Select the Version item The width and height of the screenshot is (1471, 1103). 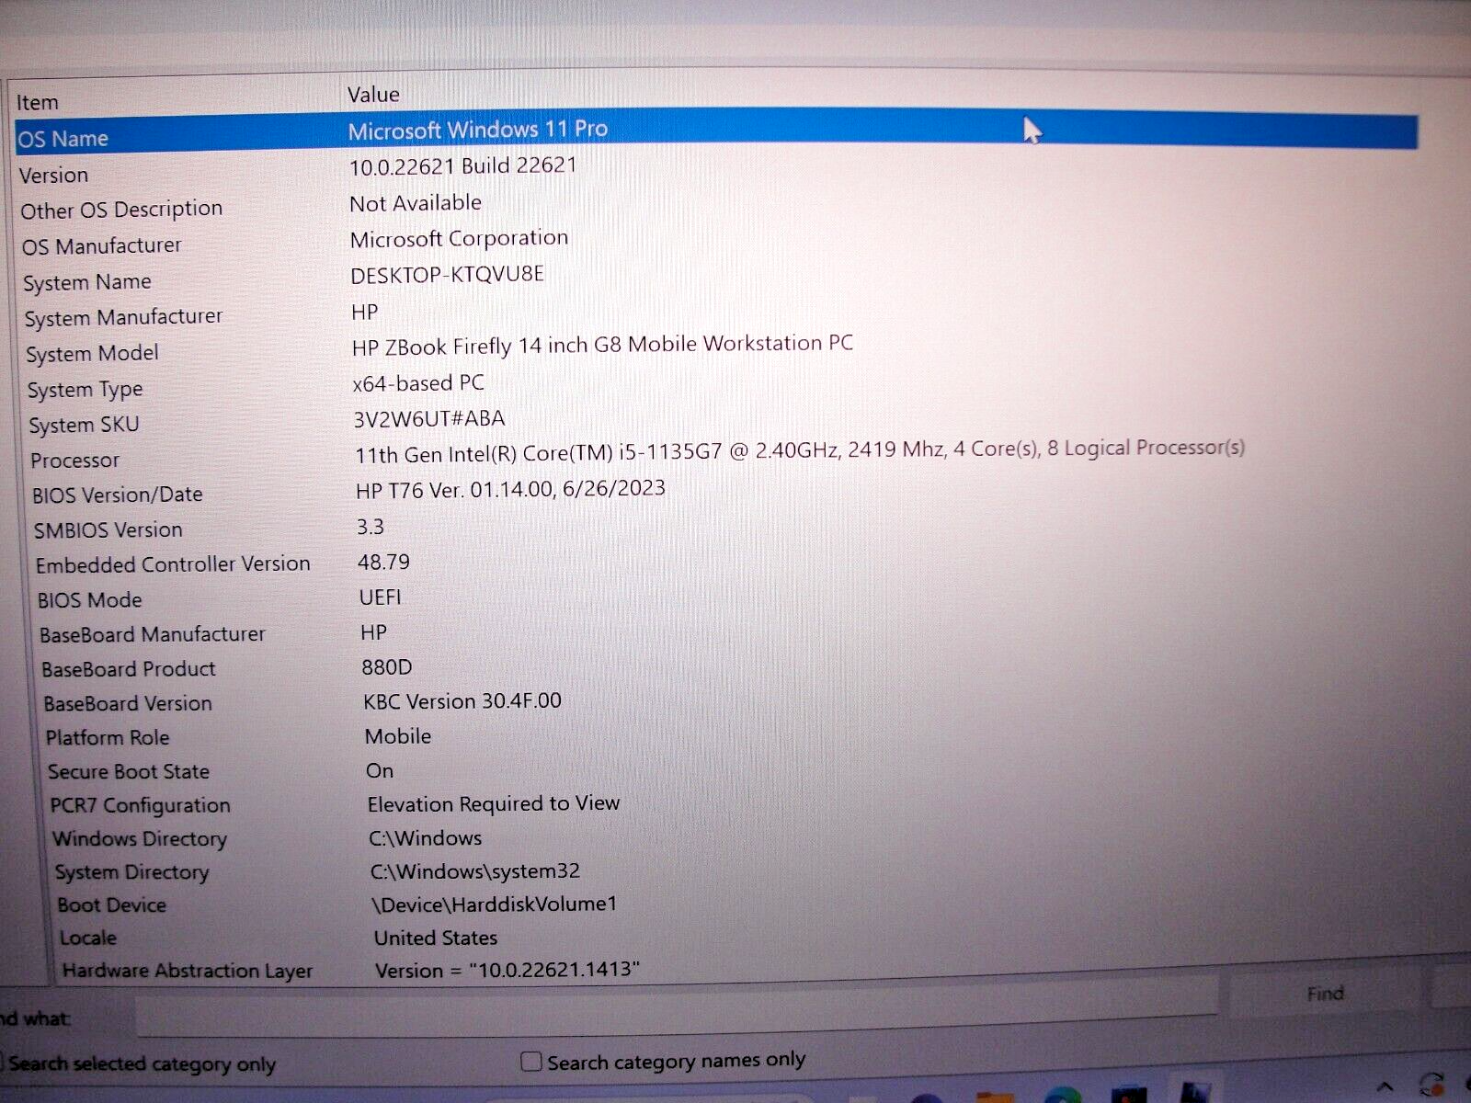(53, 175)
